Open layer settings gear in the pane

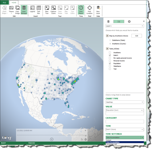(129, 22)
